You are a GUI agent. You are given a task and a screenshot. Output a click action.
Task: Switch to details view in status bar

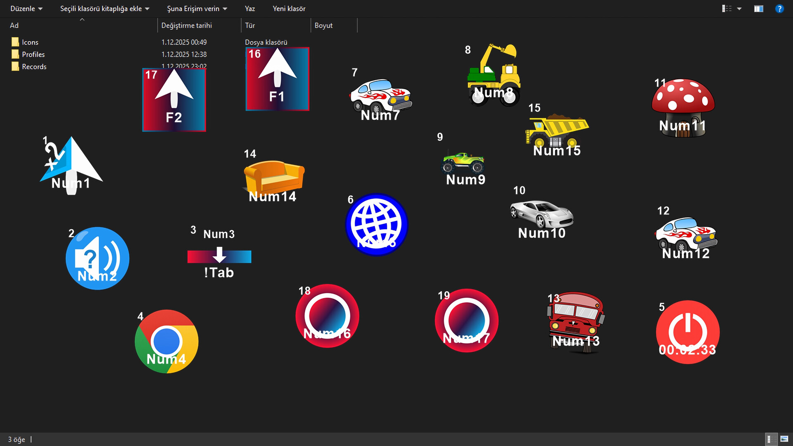click(771, 439)
